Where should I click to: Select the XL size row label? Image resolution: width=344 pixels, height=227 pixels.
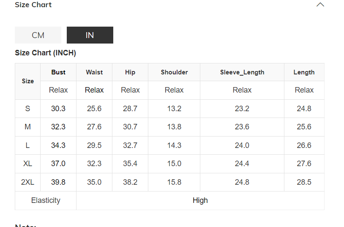pyautogui.click(x=28, y=164)
